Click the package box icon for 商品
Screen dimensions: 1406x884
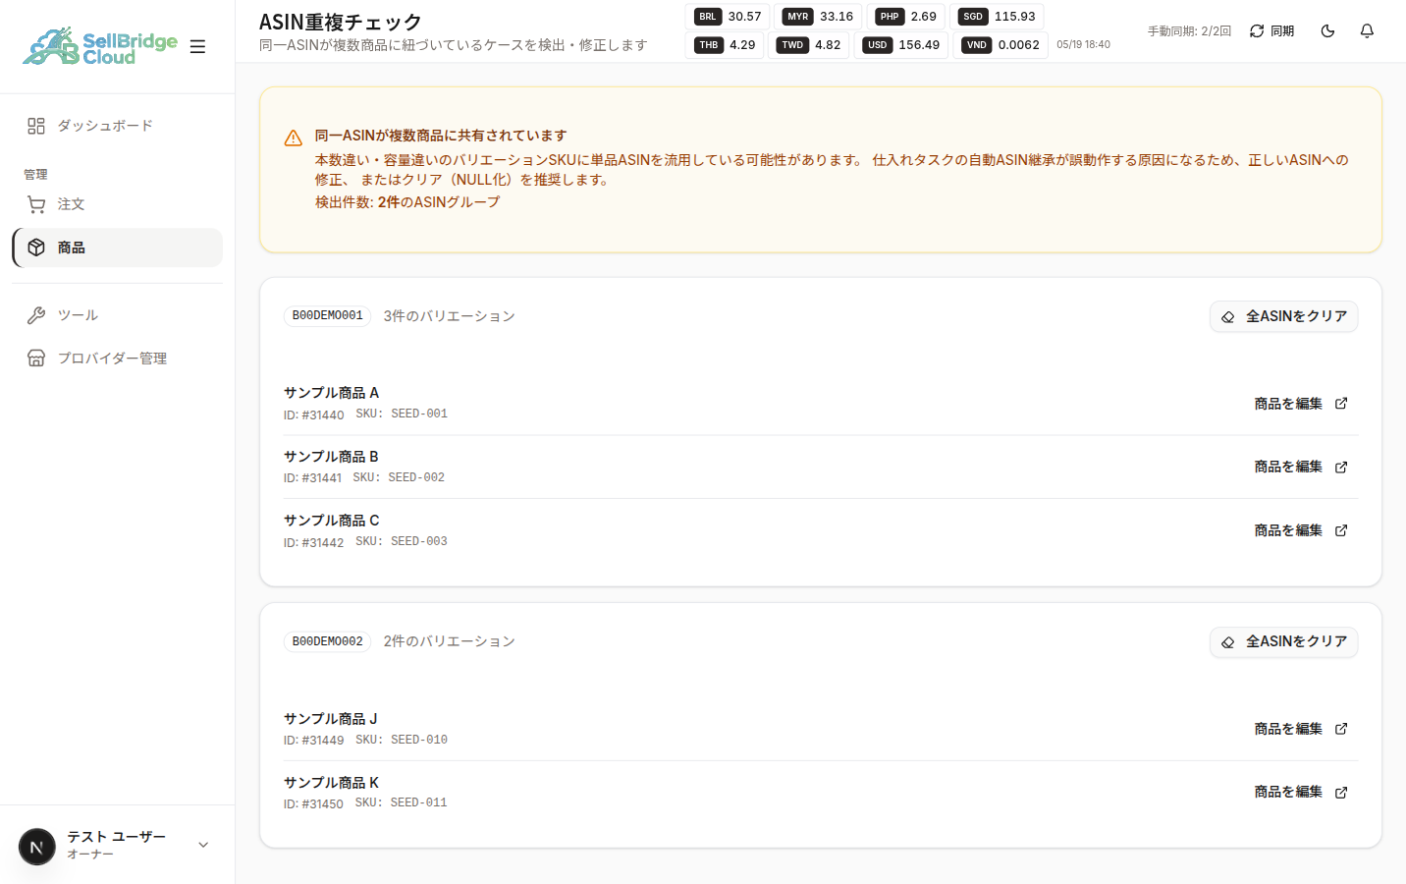(x=36, y=248)
